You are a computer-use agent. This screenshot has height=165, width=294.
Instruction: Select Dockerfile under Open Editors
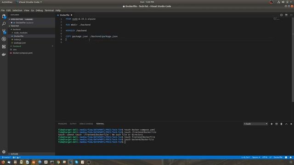21,22
